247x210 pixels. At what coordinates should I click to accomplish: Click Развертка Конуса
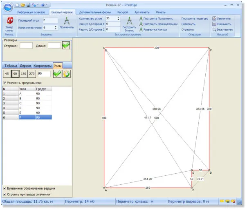(x=153, y=29)
